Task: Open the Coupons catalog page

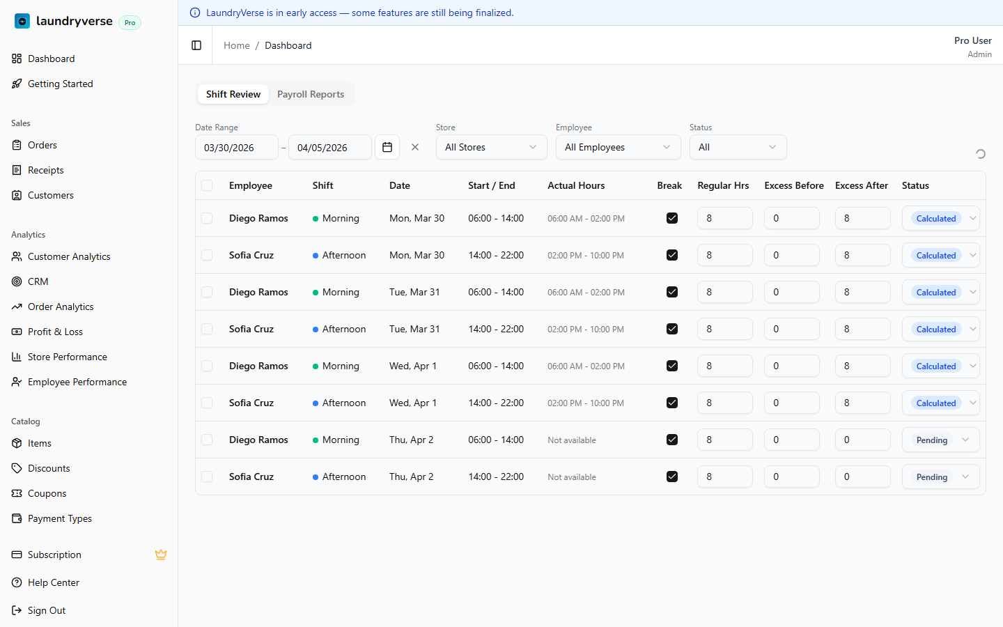Action: click(47, 493)
